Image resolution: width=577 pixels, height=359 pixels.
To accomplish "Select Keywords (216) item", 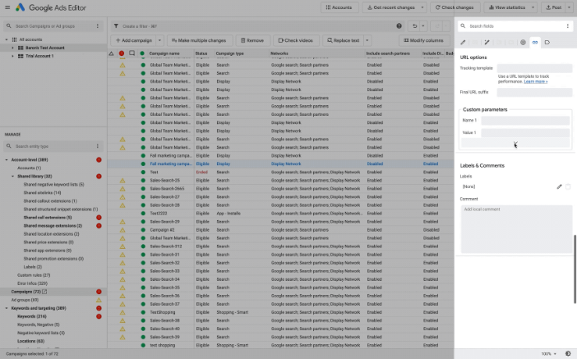I will coord(32,316).
